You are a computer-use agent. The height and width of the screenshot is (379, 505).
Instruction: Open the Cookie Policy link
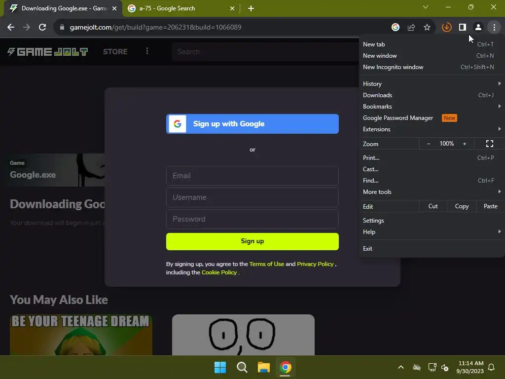point(219,272)
